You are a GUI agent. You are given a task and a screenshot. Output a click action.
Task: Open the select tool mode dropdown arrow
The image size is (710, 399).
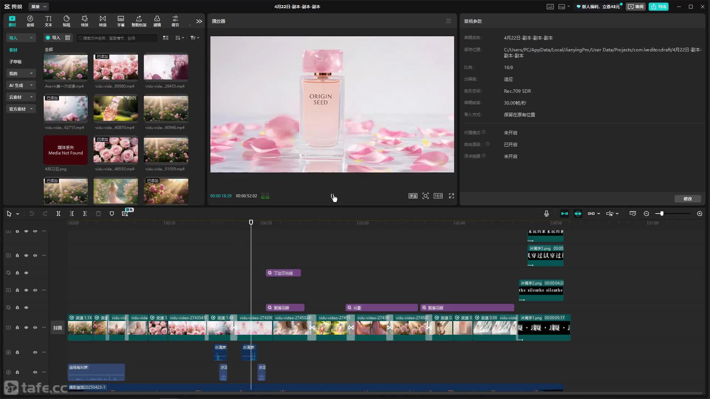[x=17, y=214]
